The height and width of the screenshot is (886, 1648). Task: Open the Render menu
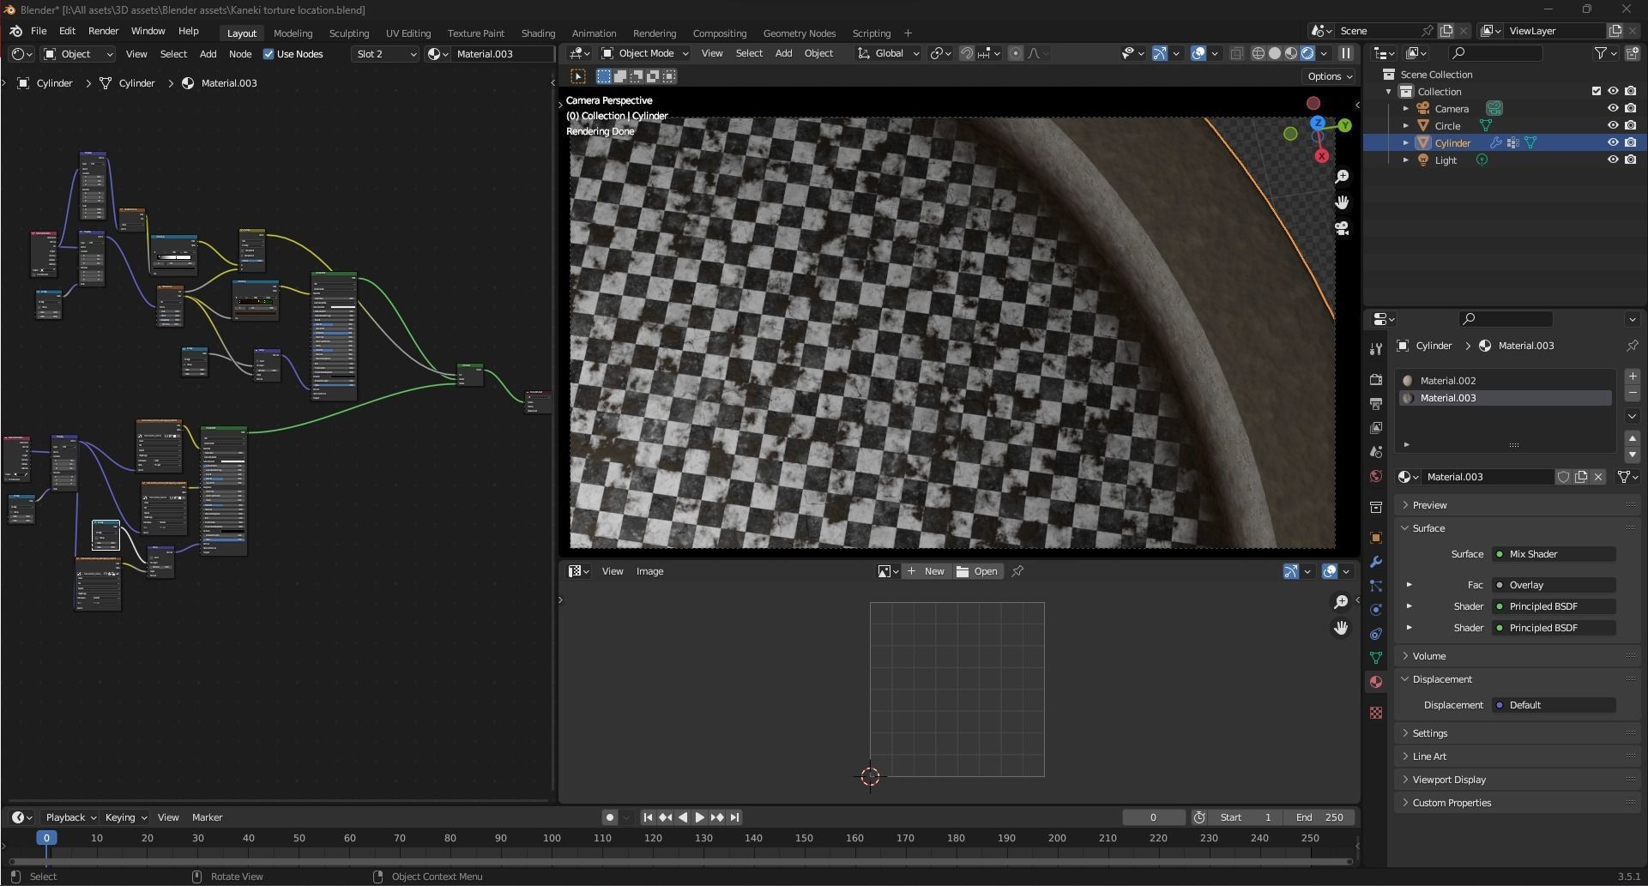pyautogui.click(x=103, y=31)
